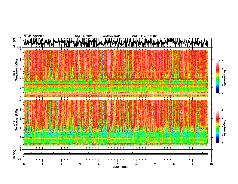Click the time axis tick label "5"

[x=117, y=164]
